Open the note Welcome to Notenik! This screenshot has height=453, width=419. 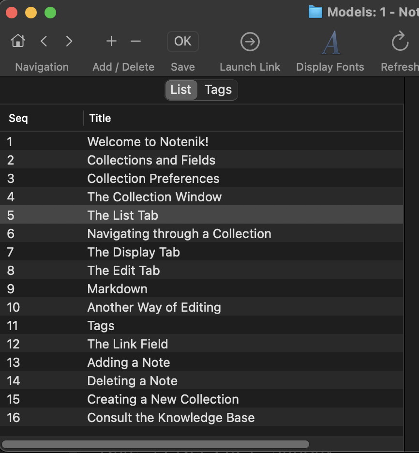point(148,142)
